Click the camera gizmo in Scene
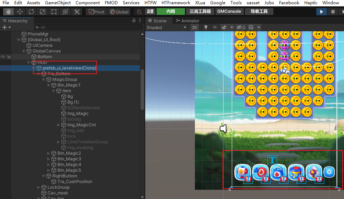This screenshot has height=199, width=344. 284,70
